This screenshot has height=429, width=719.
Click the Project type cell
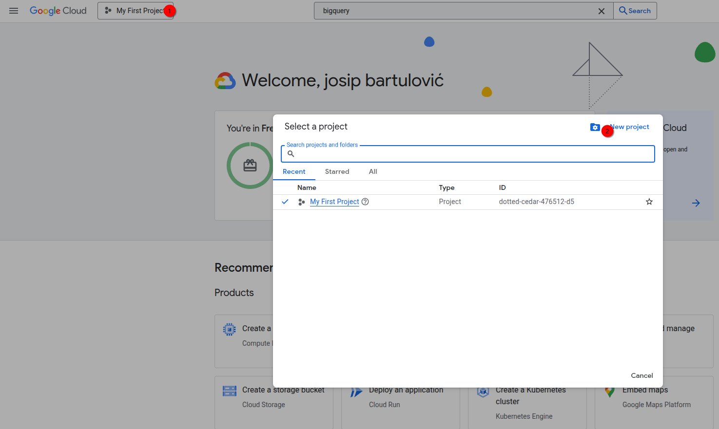[x=450, y=202]
